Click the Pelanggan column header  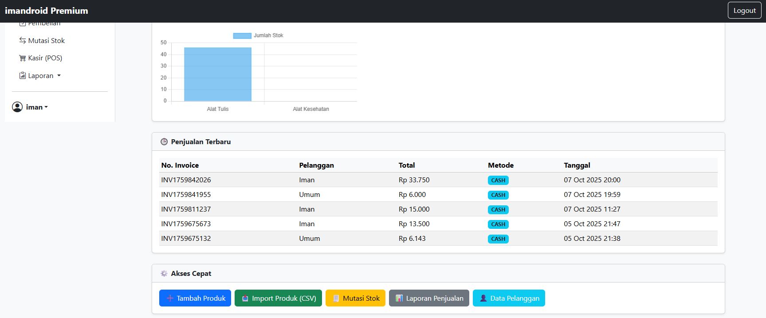click(317, 165)
